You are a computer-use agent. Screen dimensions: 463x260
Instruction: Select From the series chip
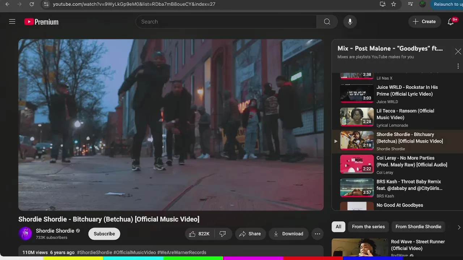pyautogui.click(x=368, y=227)
